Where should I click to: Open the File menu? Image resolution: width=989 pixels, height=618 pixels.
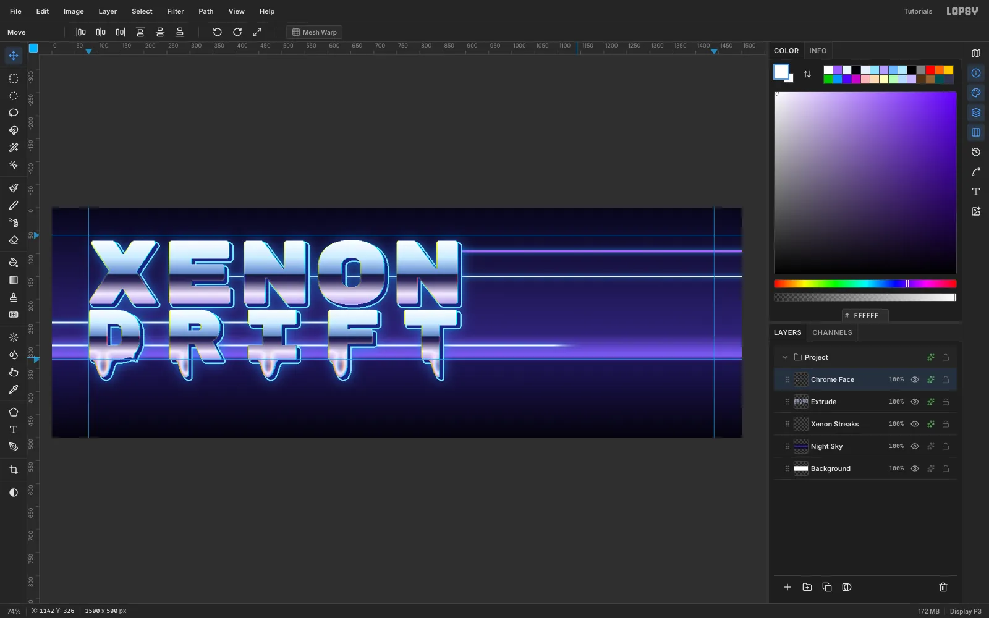click(x=15, y=11)
